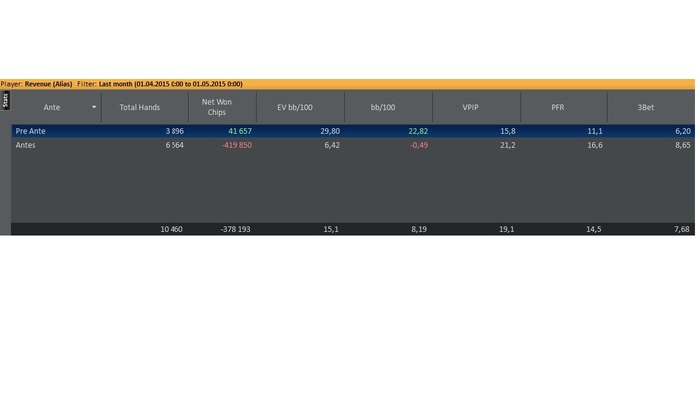Image resolution: width=698 pixels, height=393 pixels.
Task: Click net won chips value 41 657
Action: pyautogui.click(x=240, y=131)
